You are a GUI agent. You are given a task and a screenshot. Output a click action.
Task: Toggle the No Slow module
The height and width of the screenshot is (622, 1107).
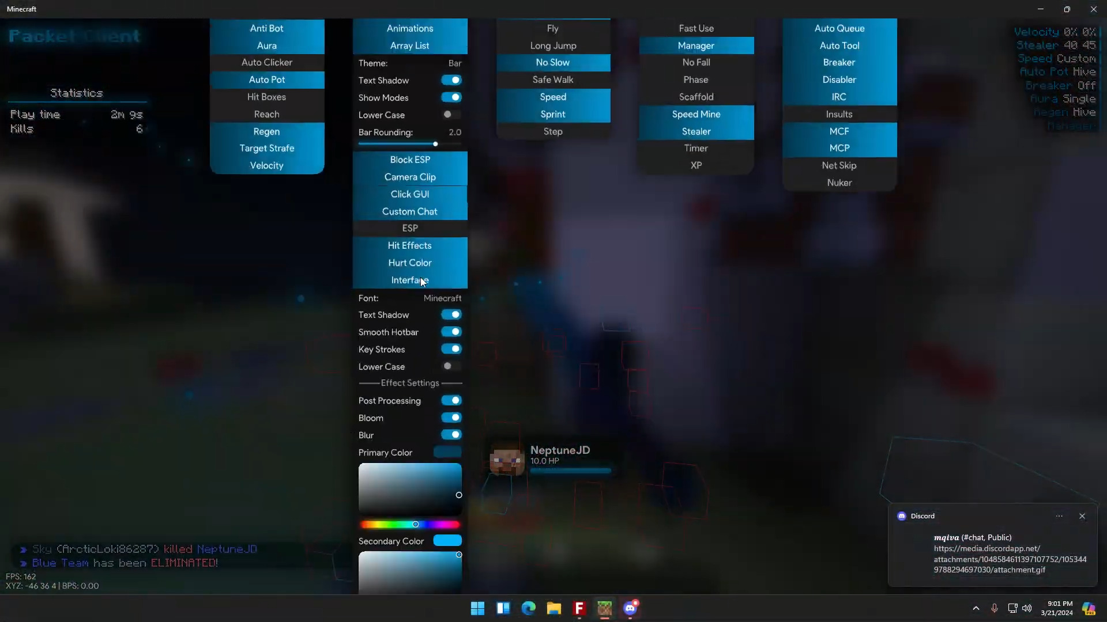pyautogui.click(x=553, y=62)
